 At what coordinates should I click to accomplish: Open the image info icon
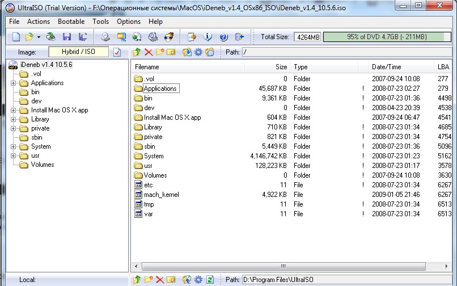(208, 37)
